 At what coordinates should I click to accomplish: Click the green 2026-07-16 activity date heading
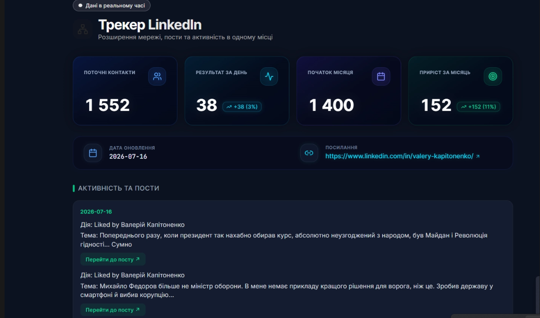[x=96, y=212]
